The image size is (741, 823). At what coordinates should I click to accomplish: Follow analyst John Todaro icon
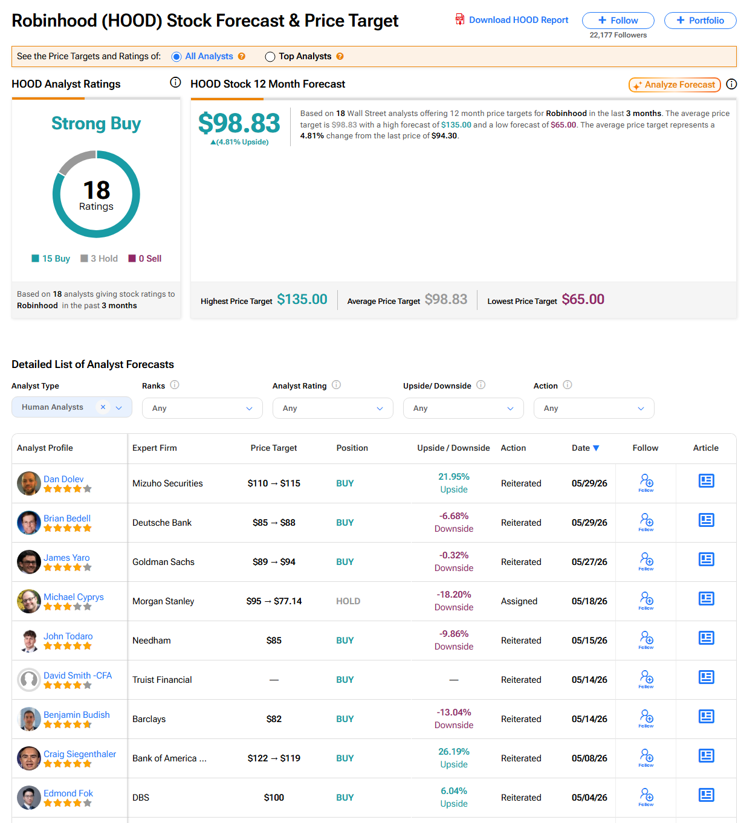(x=646, y=640)
